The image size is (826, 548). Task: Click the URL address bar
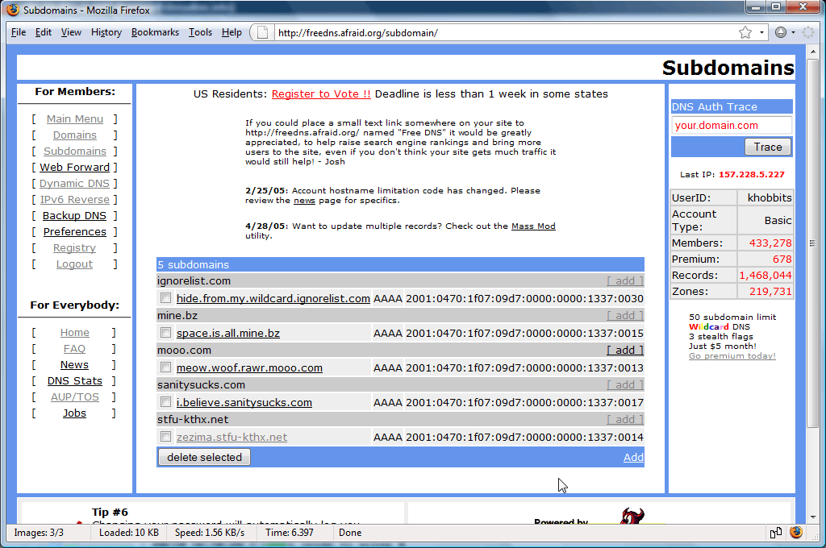coord(506,32)
